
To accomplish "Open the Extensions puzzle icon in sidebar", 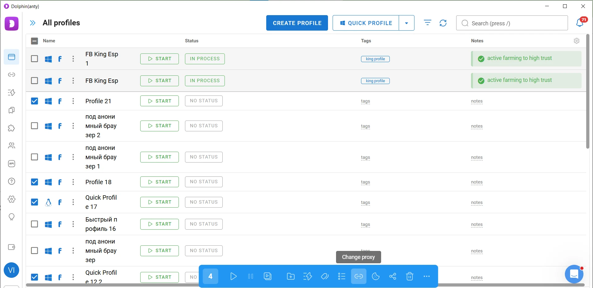I will click(11, 128).
